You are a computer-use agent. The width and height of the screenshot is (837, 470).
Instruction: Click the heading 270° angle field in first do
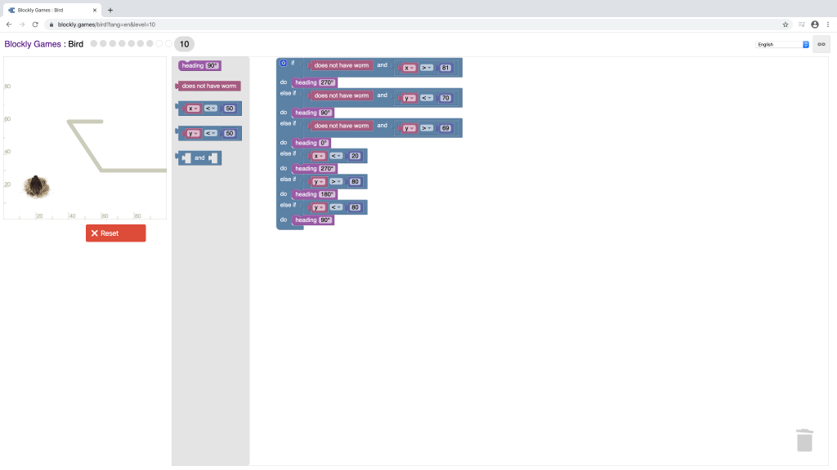pyautogui.click(x=327, y=82)
